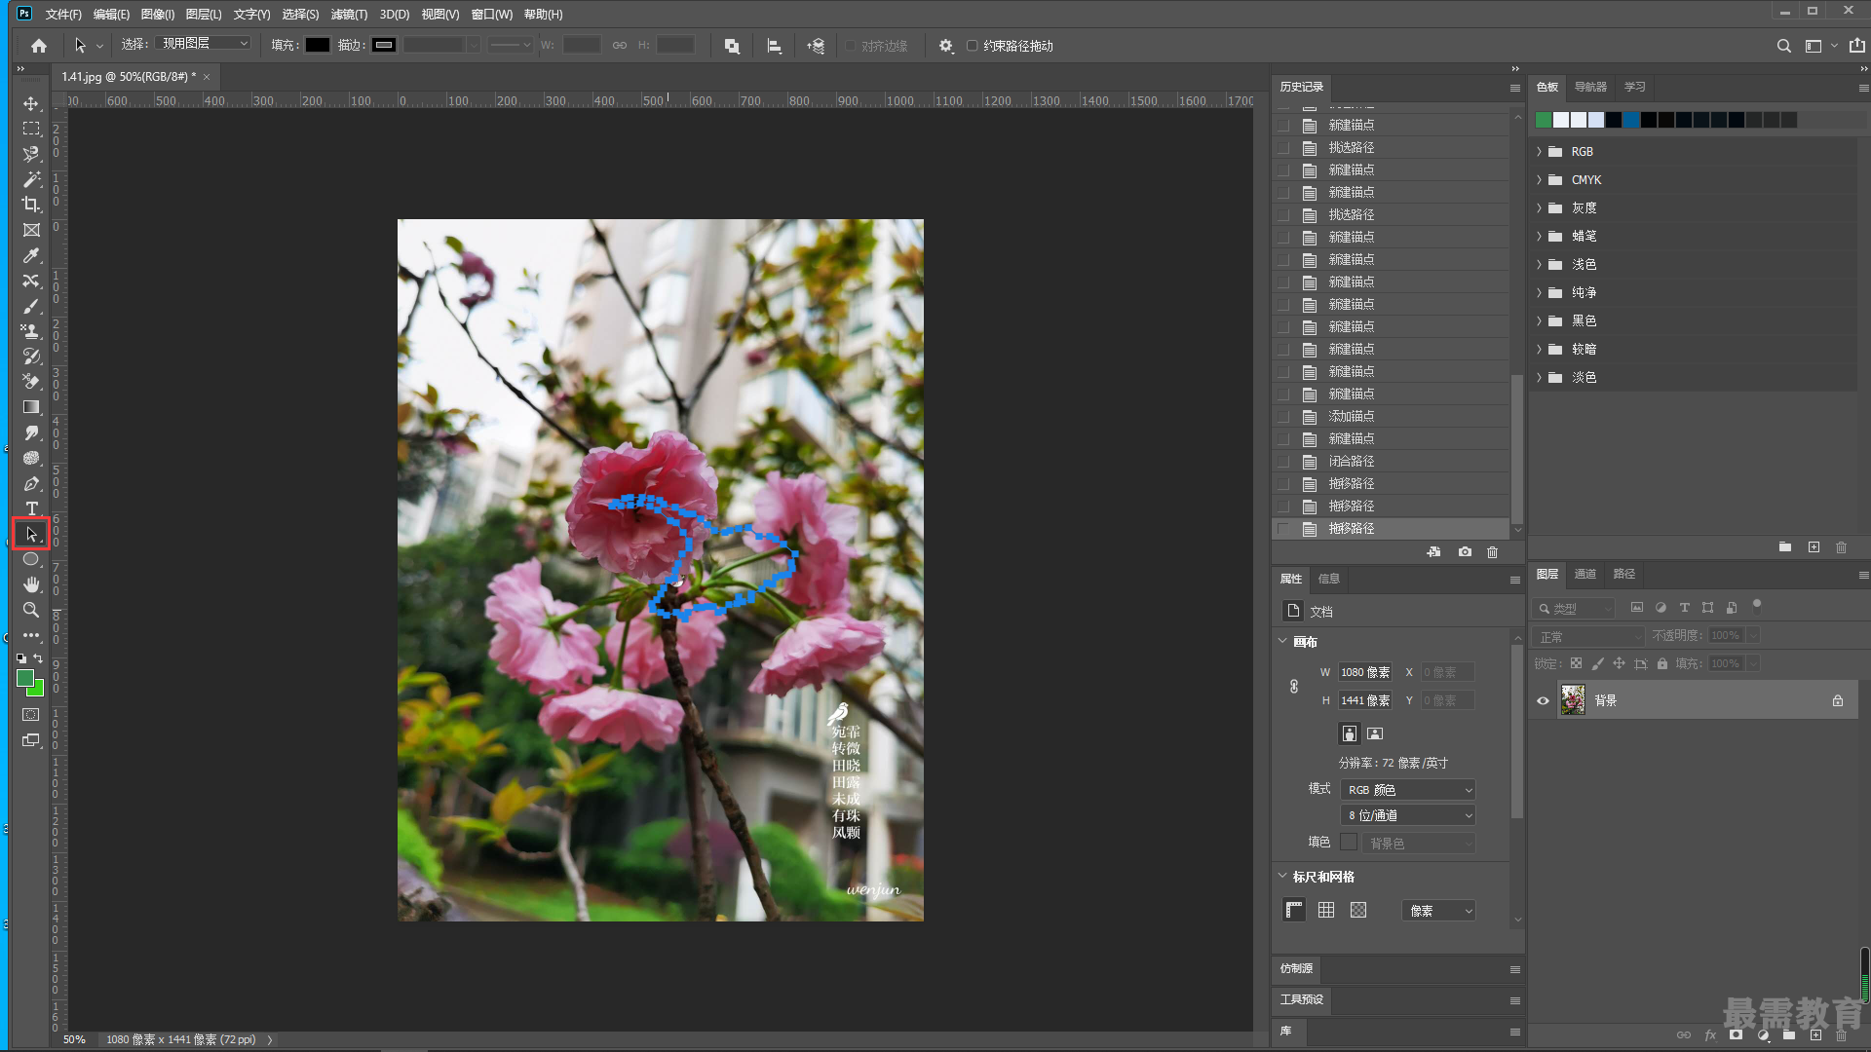Toggle the layer filter switch dot
Viewport: 1871px width, 1052px height.
1757,604
